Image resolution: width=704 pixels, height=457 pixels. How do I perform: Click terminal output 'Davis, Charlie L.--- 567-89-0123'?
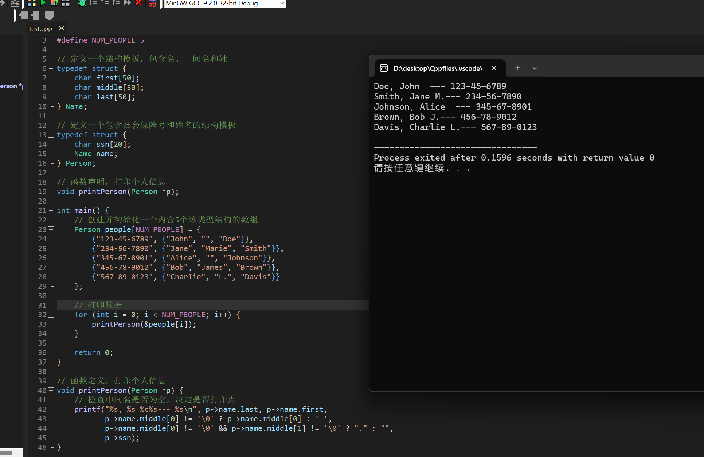[x=455, y=127]
